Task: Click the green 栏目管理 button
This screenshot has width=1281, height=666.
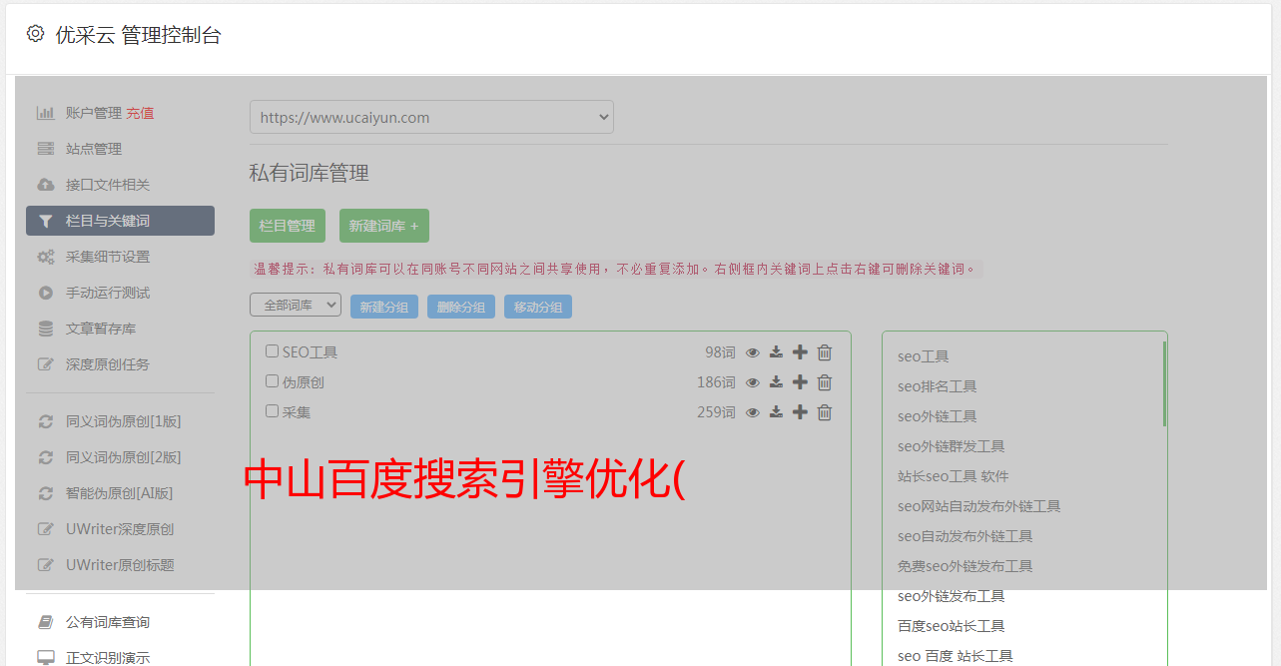Action: coord(288,226)
